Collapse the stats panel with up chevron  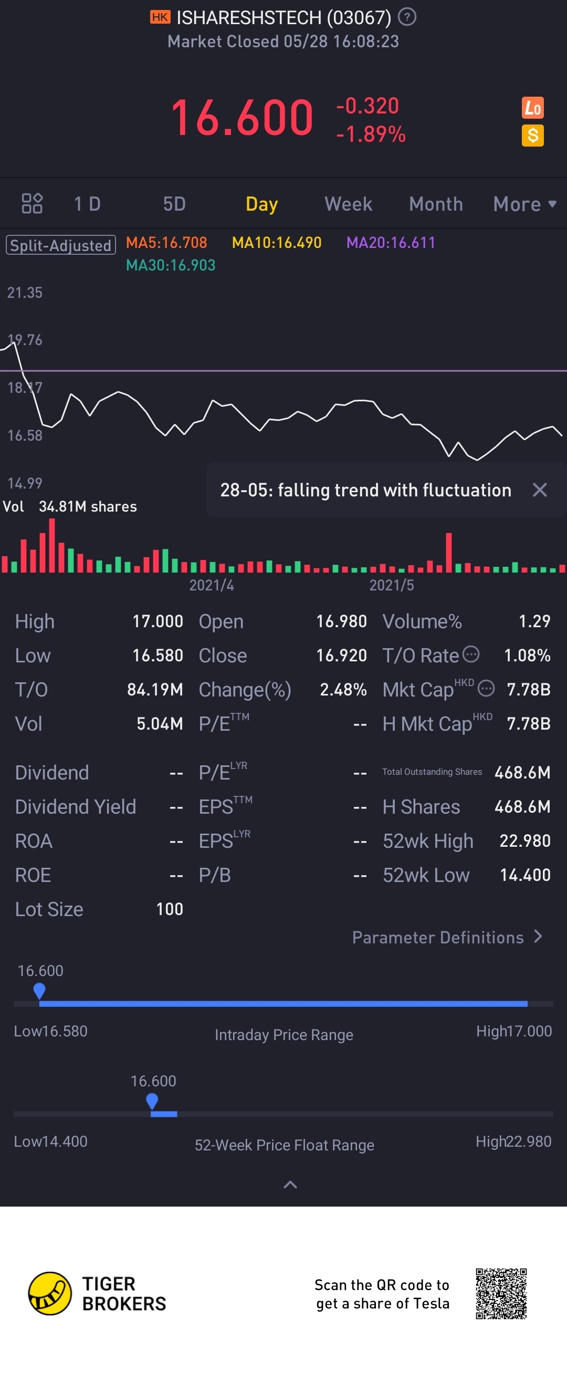point(290,1185)
